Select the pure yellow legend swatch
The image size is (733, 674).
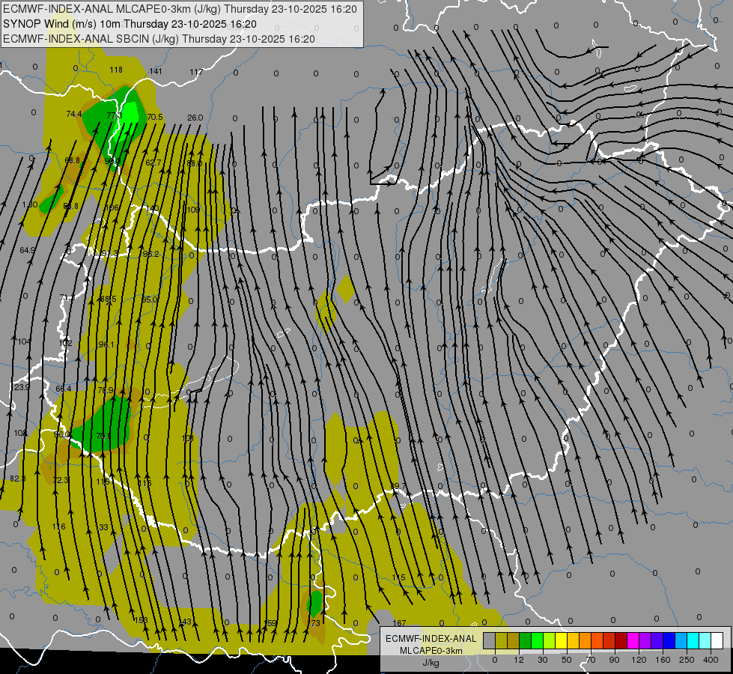click(x=561, y=640)
